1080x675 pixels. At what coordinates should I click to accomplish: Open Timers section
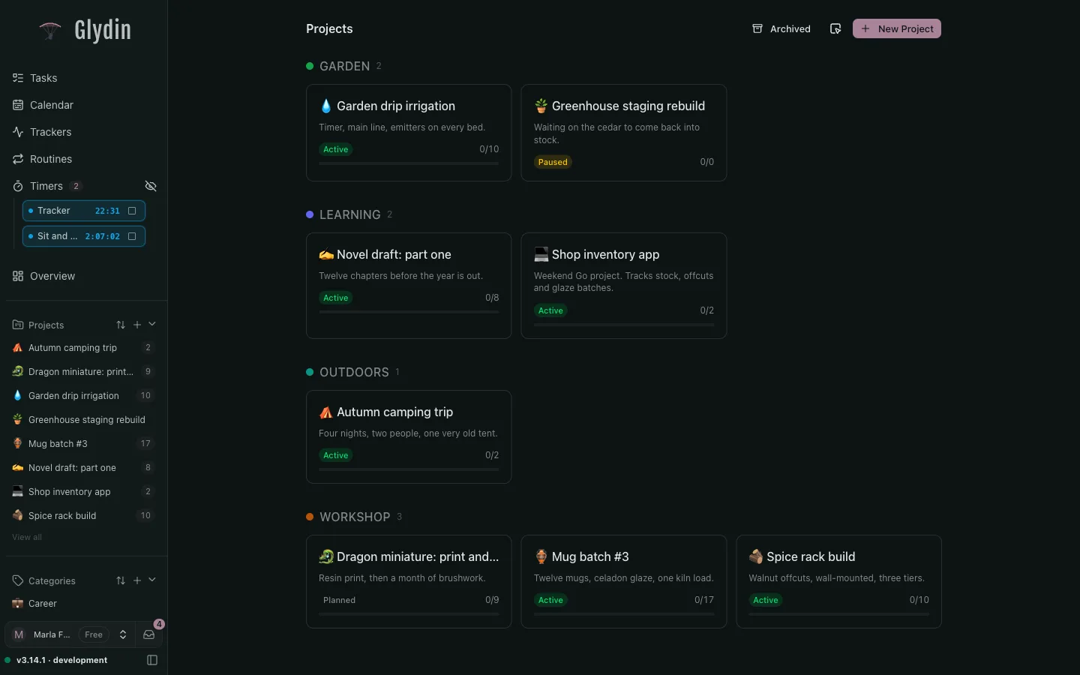coord(46,186)
